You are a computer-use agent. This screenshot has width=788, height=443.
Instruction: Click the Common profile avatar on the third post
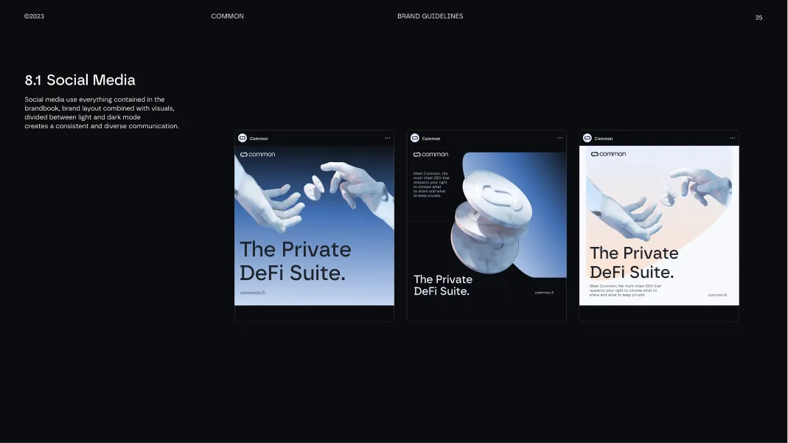coord(587,138)
